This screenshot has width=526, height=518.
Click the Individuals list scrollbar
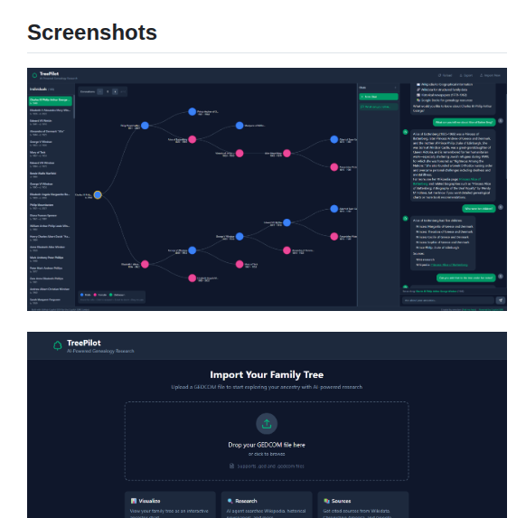74,107
